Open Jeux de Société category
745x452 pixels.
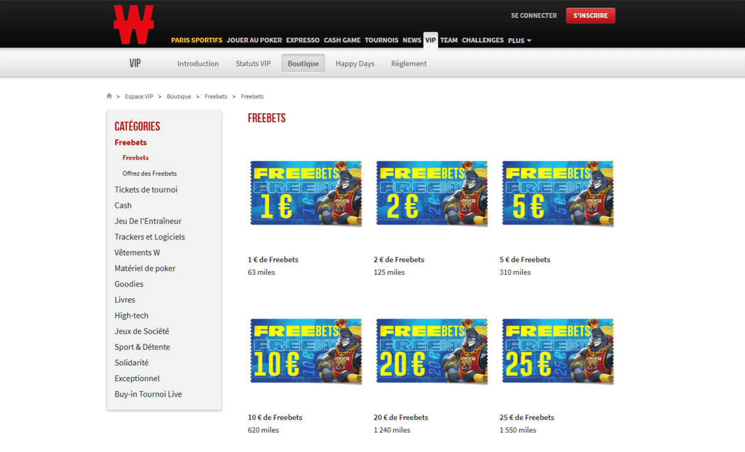pyautogui.click(x=142, y=331)
